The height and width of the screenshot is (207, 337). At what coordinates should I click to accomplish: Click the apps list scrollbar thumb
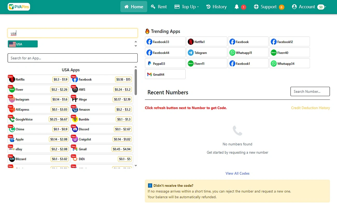[x=136, y=82]
